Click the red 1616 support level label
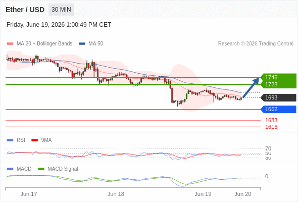Screen dimensions: 298x202 [271, 127]
